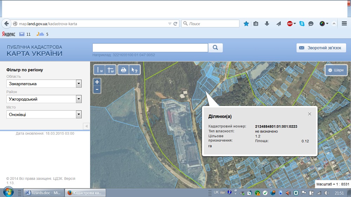Expand the Місто dropdown showing Оноківці
Screen dimensions: 351x197
[79, 115]
